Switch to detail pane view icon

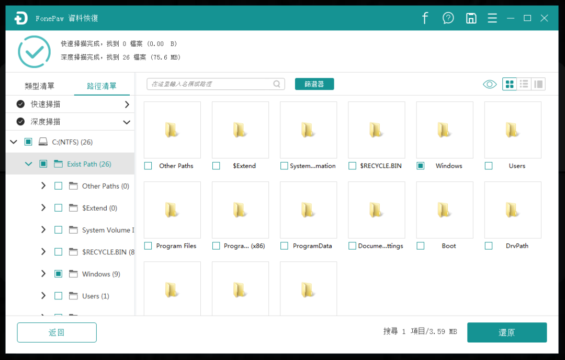click(x=538, y=84)
